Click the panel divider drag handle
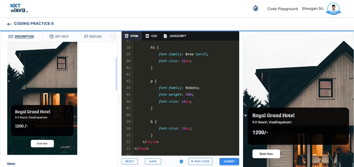The width and height of the screenshot is (354, 167). click(119, 99)
